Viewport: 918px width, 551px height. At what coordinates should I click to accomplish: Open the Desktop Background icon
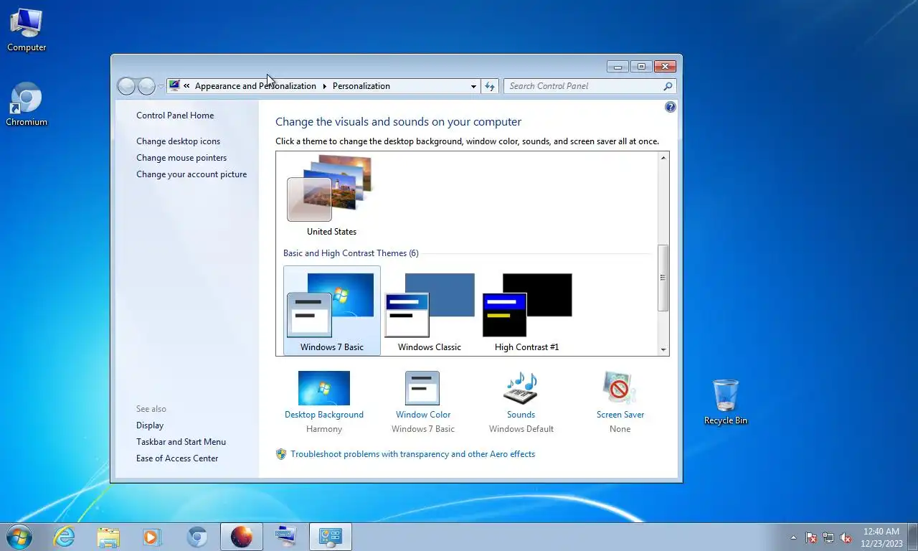click(324, 388)
